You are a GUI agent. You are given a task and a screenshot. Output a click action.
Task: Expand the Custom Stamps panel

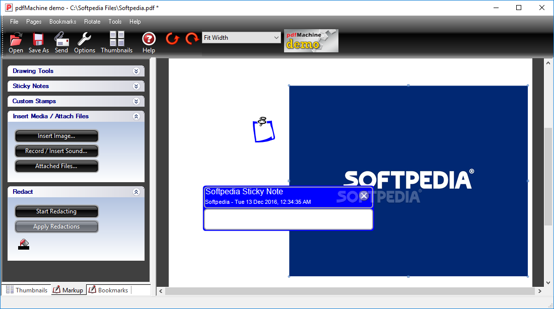[136, 101]
